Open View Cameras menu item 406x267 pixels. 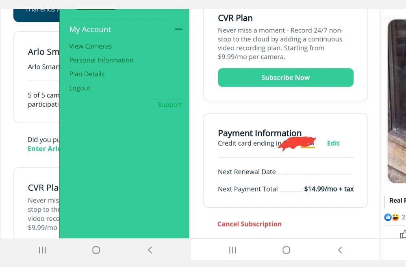(90, 46)
